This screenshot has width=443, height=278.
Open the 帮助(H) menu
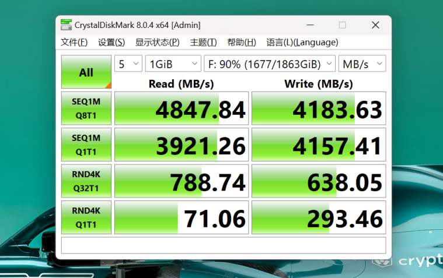pyautogui.click(x=242, y=43)
